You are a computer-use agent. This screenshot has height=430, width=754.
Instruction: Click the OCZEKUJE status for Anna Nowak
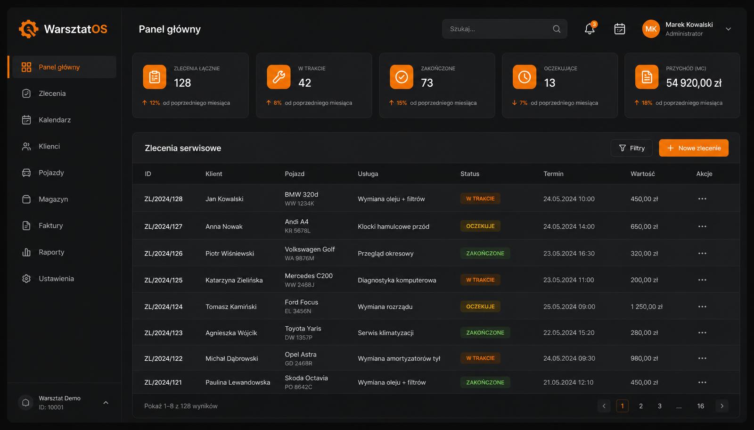pyautogui.click(x=480, y=226)
